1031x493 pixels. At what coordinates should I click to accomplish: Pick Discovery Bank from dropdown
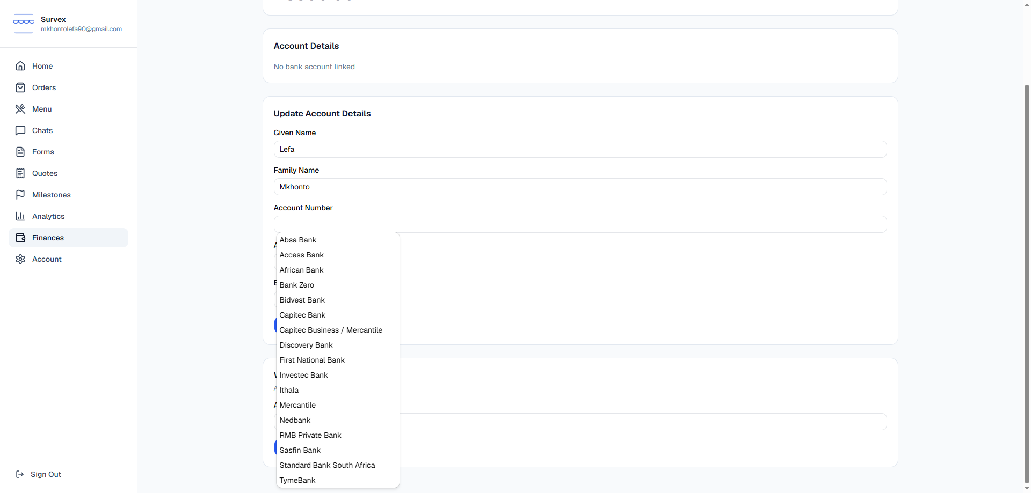[338, 345]
